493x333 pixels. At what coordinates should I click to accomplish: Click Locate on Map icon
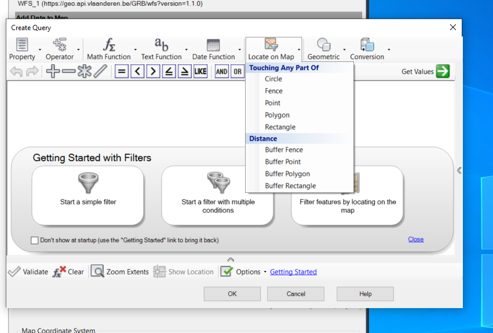coord(271,45)
